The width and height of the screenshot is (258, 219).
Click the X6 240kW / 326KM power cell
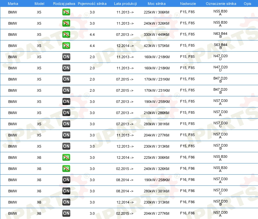[156, 169]
